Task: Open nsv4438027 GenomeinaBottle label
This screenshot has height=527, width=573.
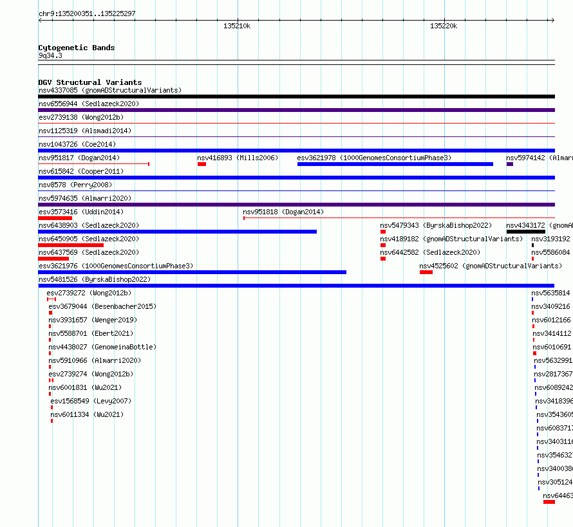Action: tap(102, 347)
